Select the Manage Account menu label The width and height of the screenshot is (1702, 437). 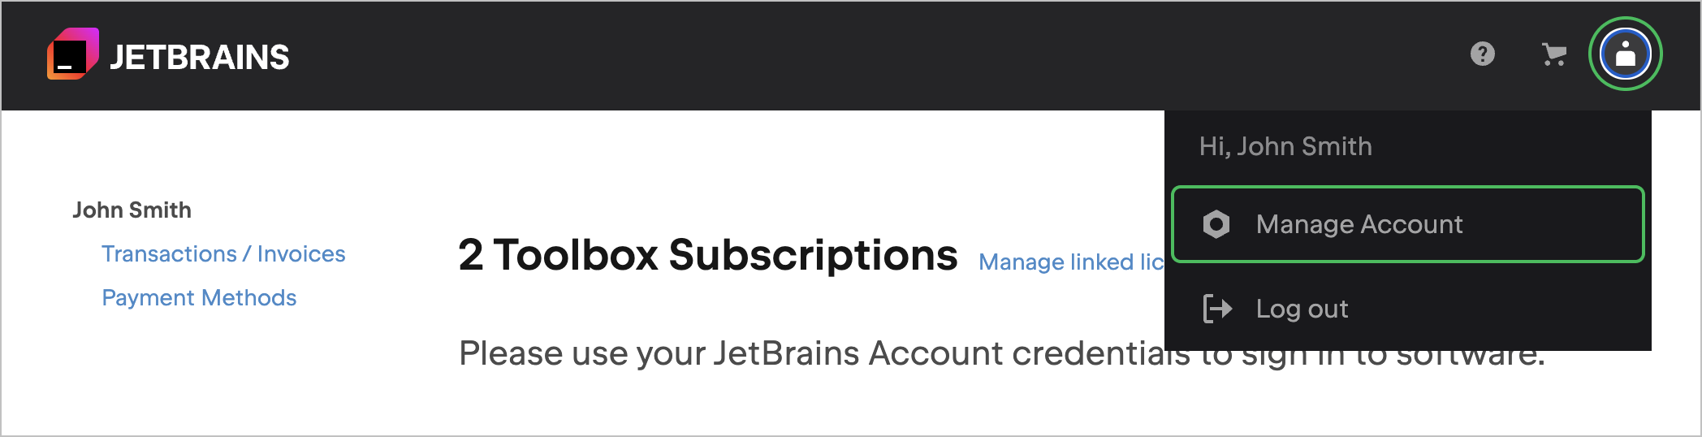tap(1359, 224)
